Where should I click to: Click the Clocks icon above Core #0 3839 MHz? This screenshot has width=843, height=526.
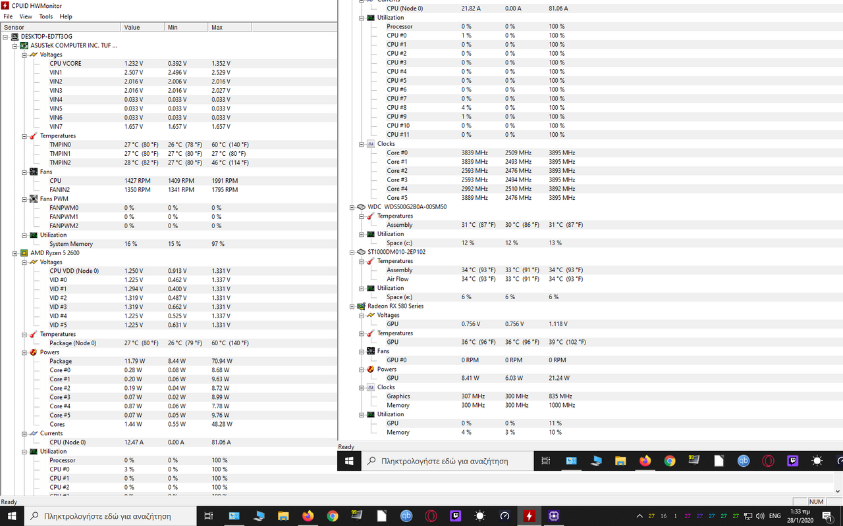(371, 144)
